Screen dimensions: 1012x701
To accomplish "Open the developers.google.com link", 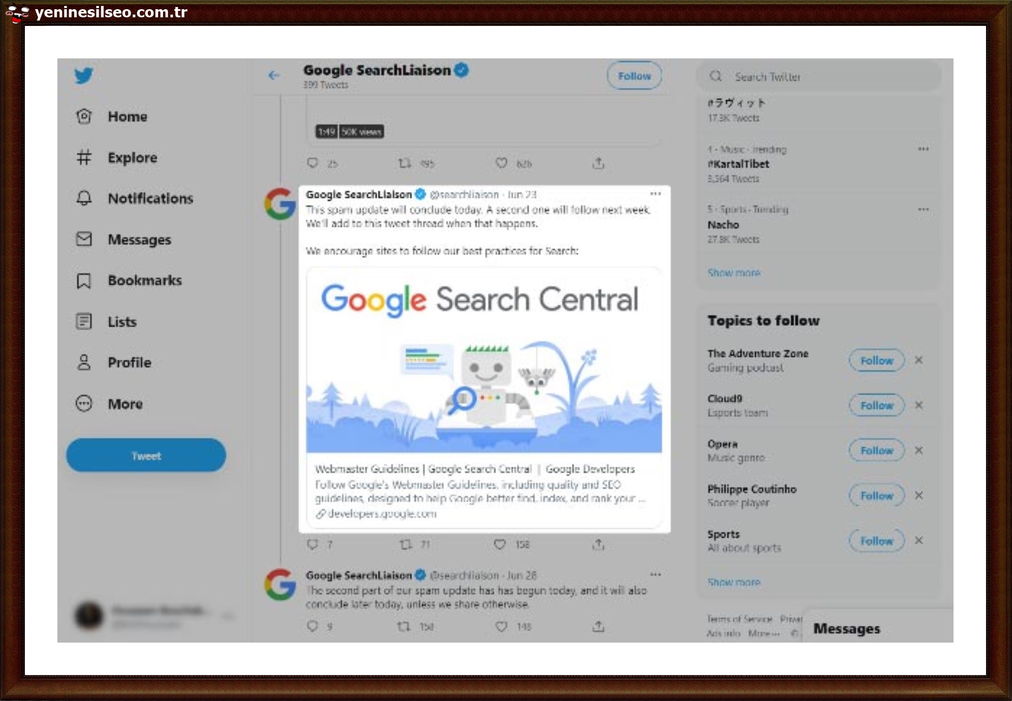I will pyautogui.click(x=377, y=513).
